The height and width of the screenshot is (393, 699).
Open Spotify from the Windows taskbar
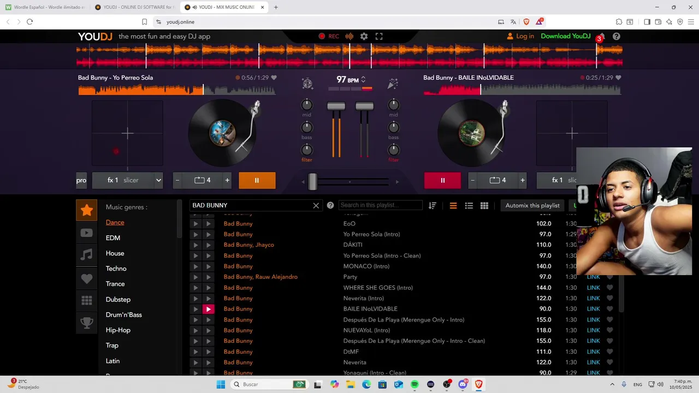coord(414,384)
